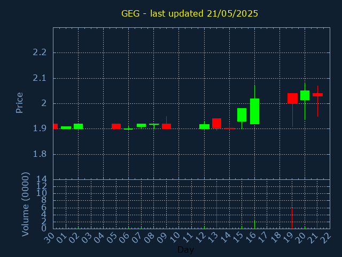Click the volume tick label "14"
This screenshot has height=257, width=342.
(41, 179)
